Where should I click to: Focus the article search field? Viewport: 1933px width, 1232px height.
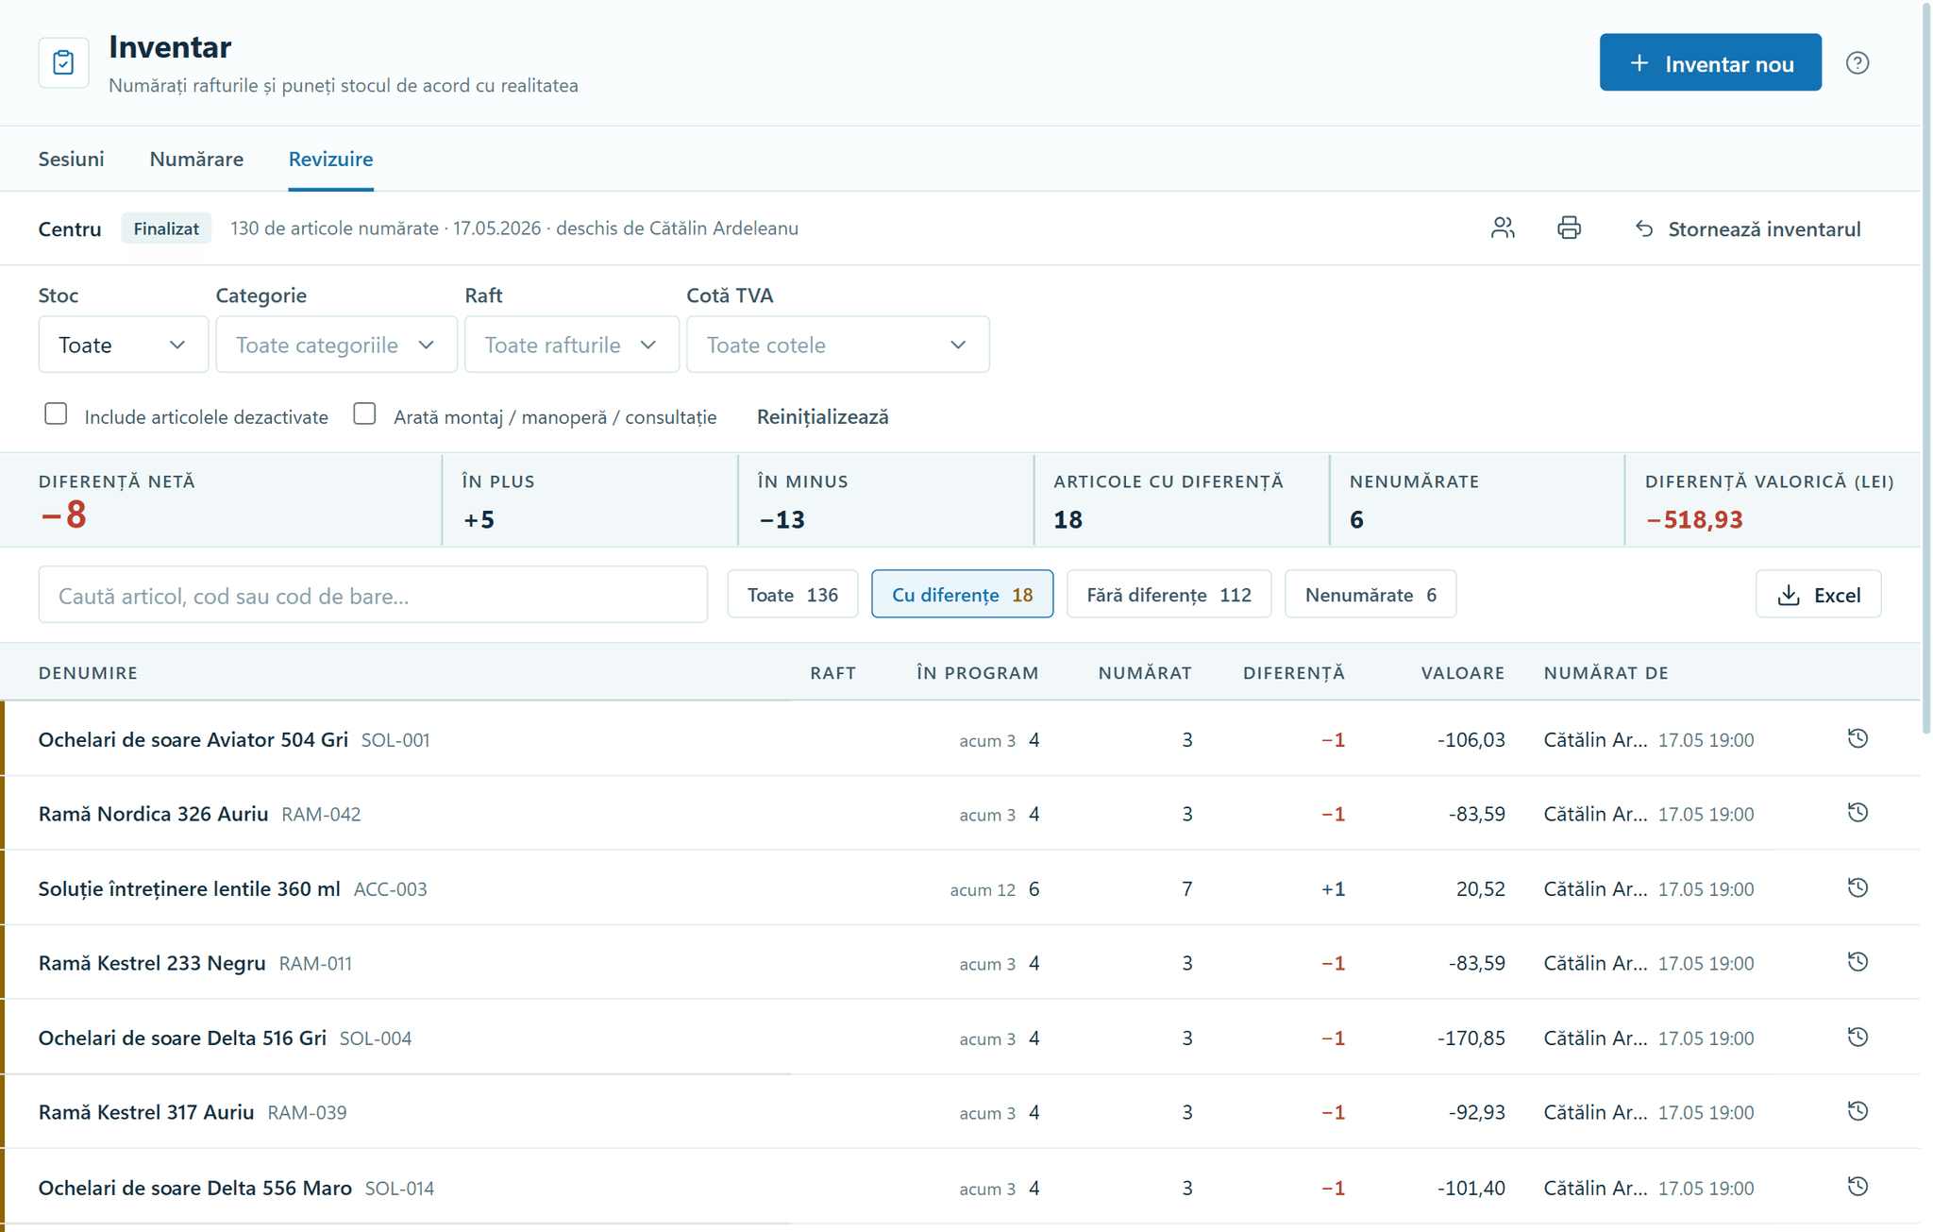373,595
